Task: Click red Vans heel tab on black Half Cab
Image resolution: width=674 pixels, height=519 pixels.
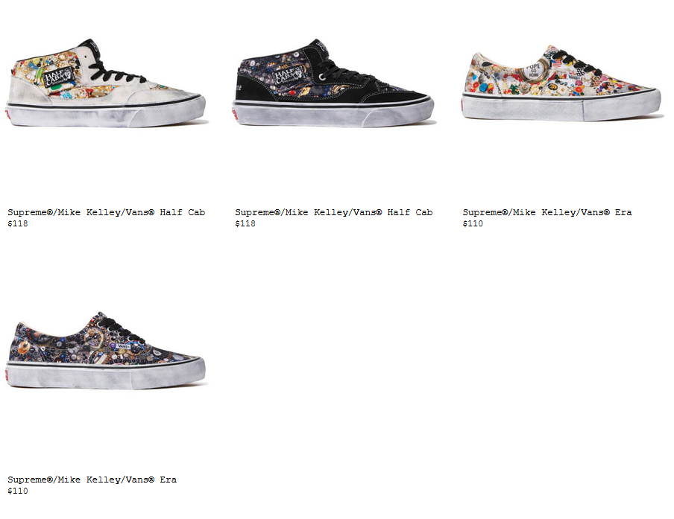Action: point(235,113)
